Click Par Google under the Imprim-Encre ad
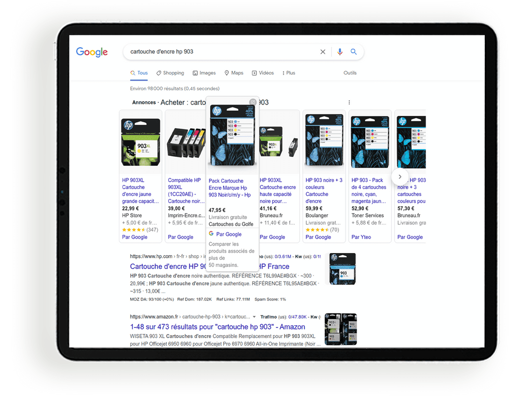This screenshot has width=519, height=396. coord(181,237)
